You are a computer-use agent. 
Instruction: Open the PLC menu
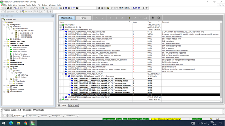pos(39,5)
